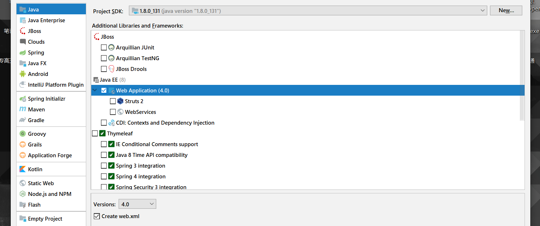Click the Maven icon in the sidebar

pyautogui.click(x=23, y=110)
